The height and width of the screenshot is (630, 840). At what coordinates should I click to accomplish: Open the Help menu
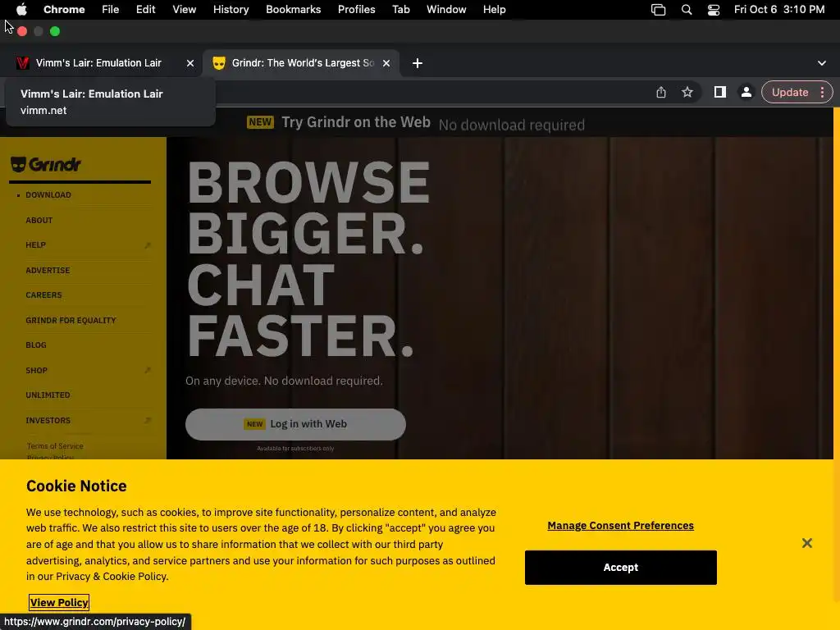click(x=494, y=9)
